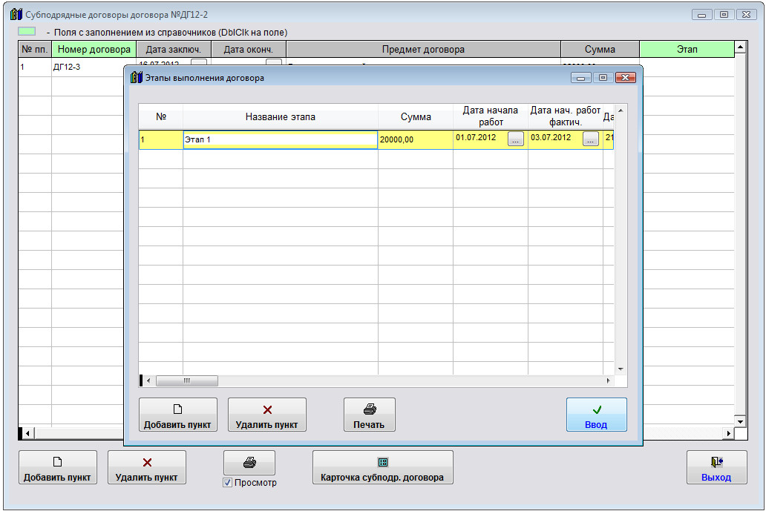Click the main window scrollbar left arrow
The height and width of the screenshot is (511, 766).
pyautogui.click(x=28, y=433)
